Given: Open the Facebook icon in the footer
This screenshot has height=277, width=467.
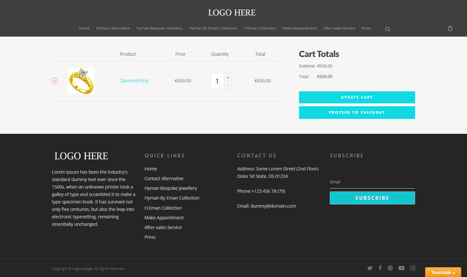Looking at the screenshot, I should (x=380, y=268).
